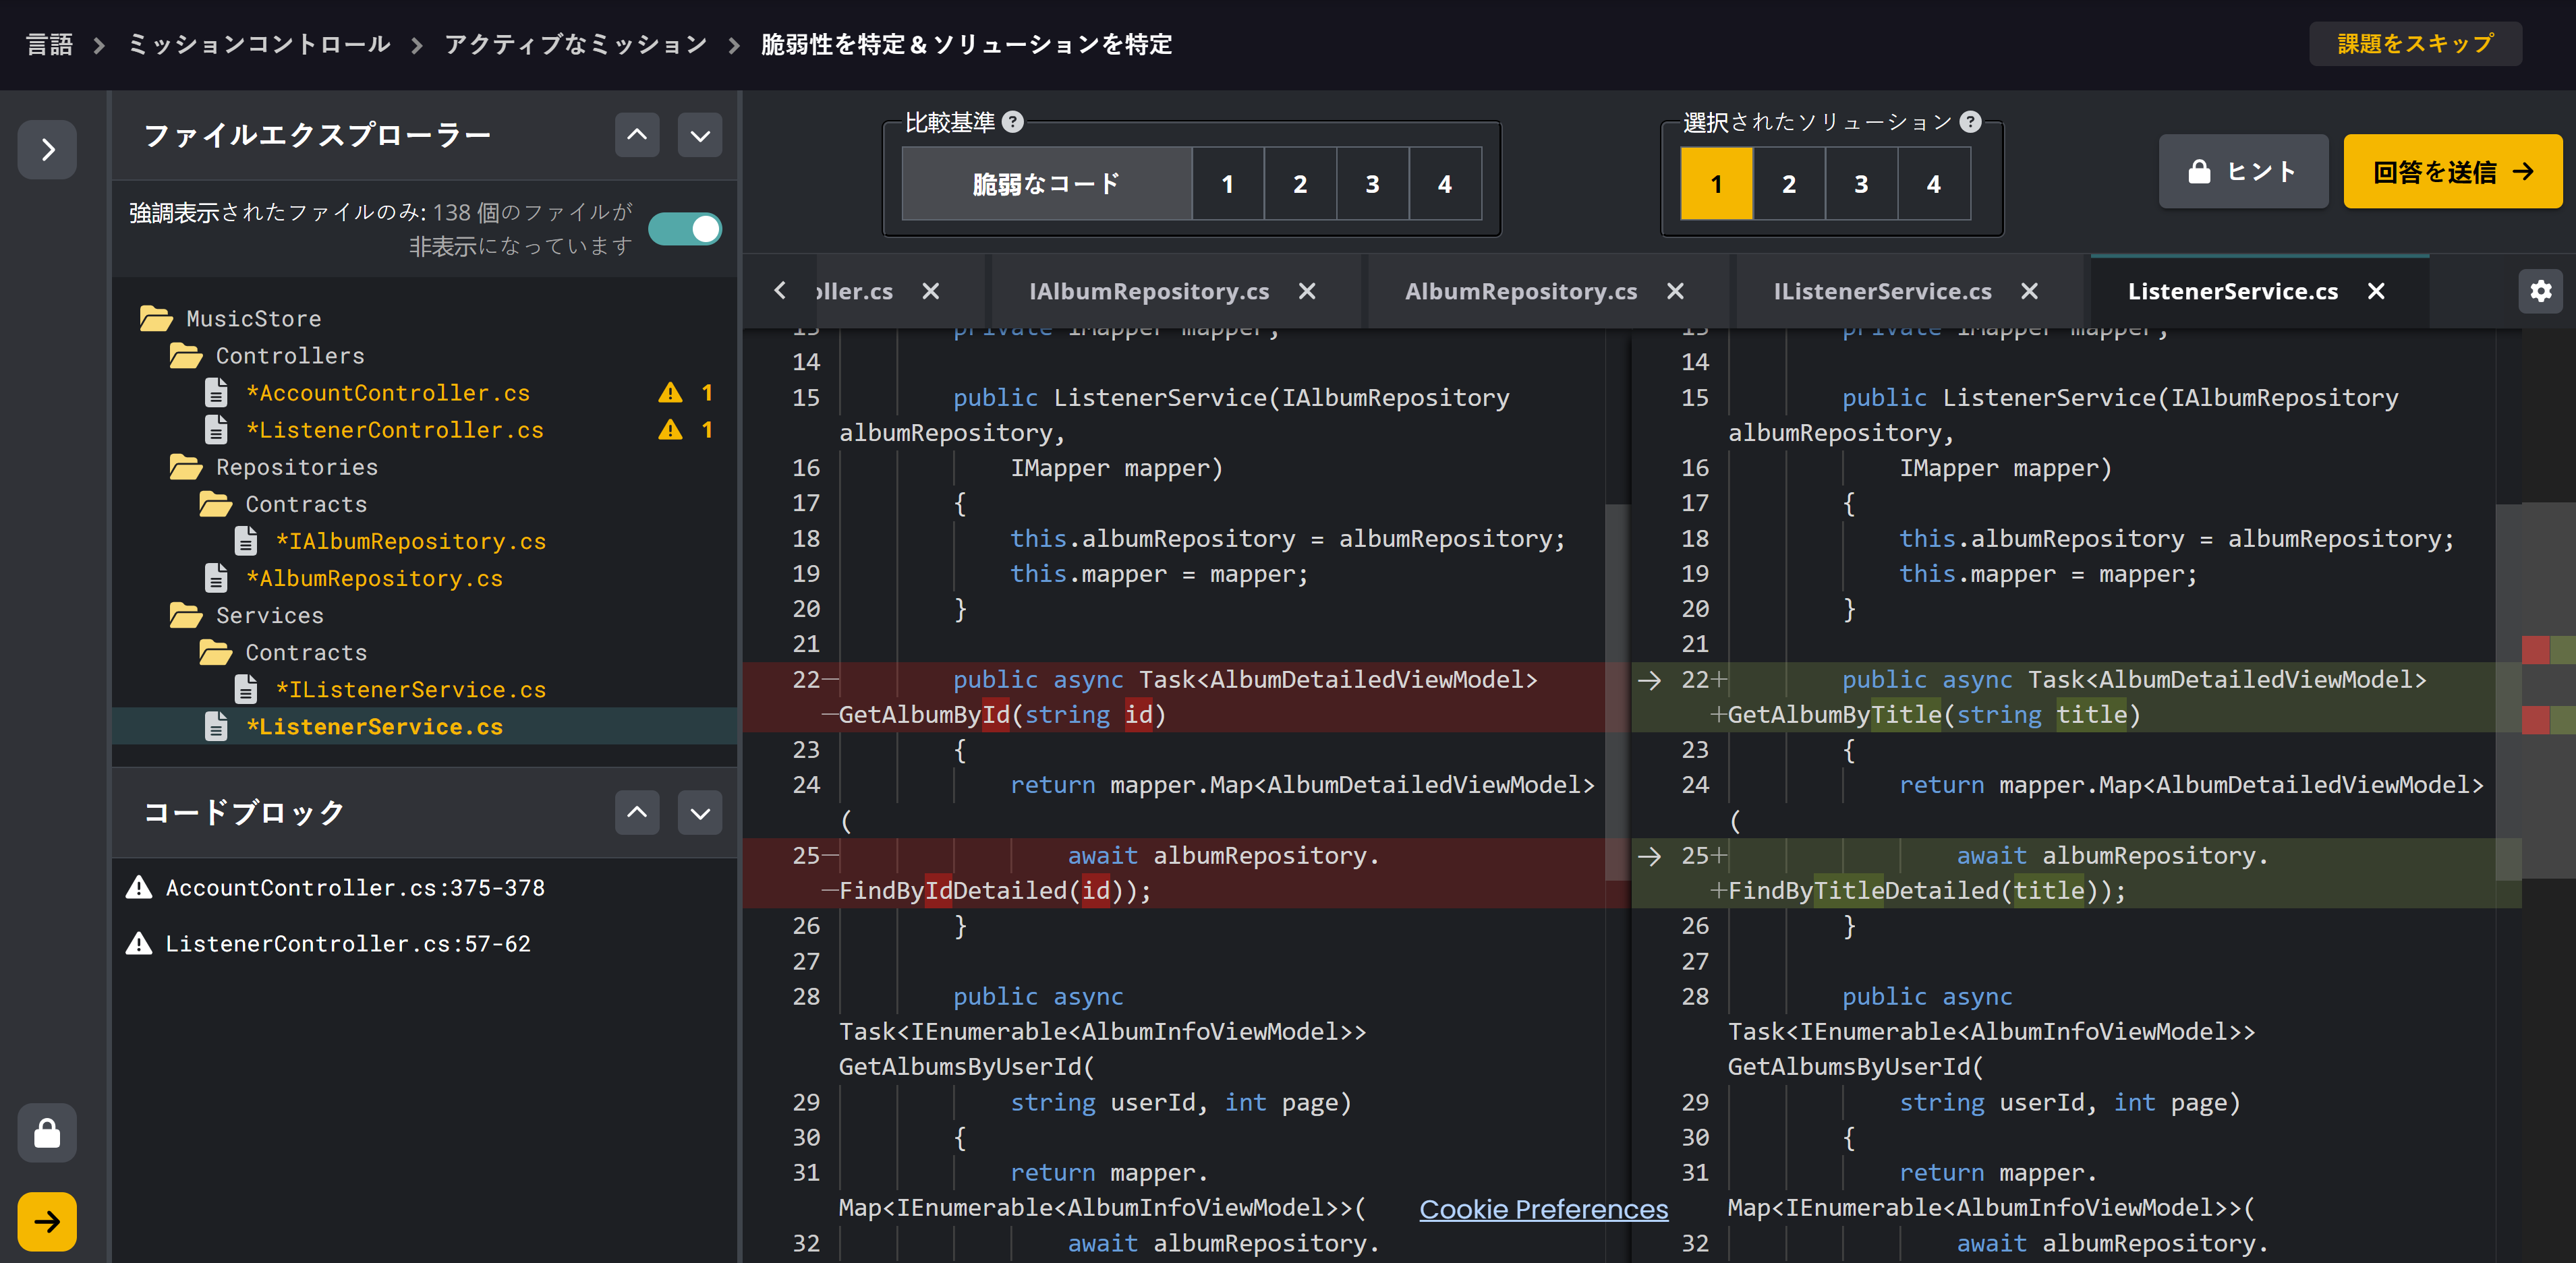Viewport: 2576px width, 1263px height.
Task: Click ミッションコントロール breadcrumb
Action: point(259,44)
